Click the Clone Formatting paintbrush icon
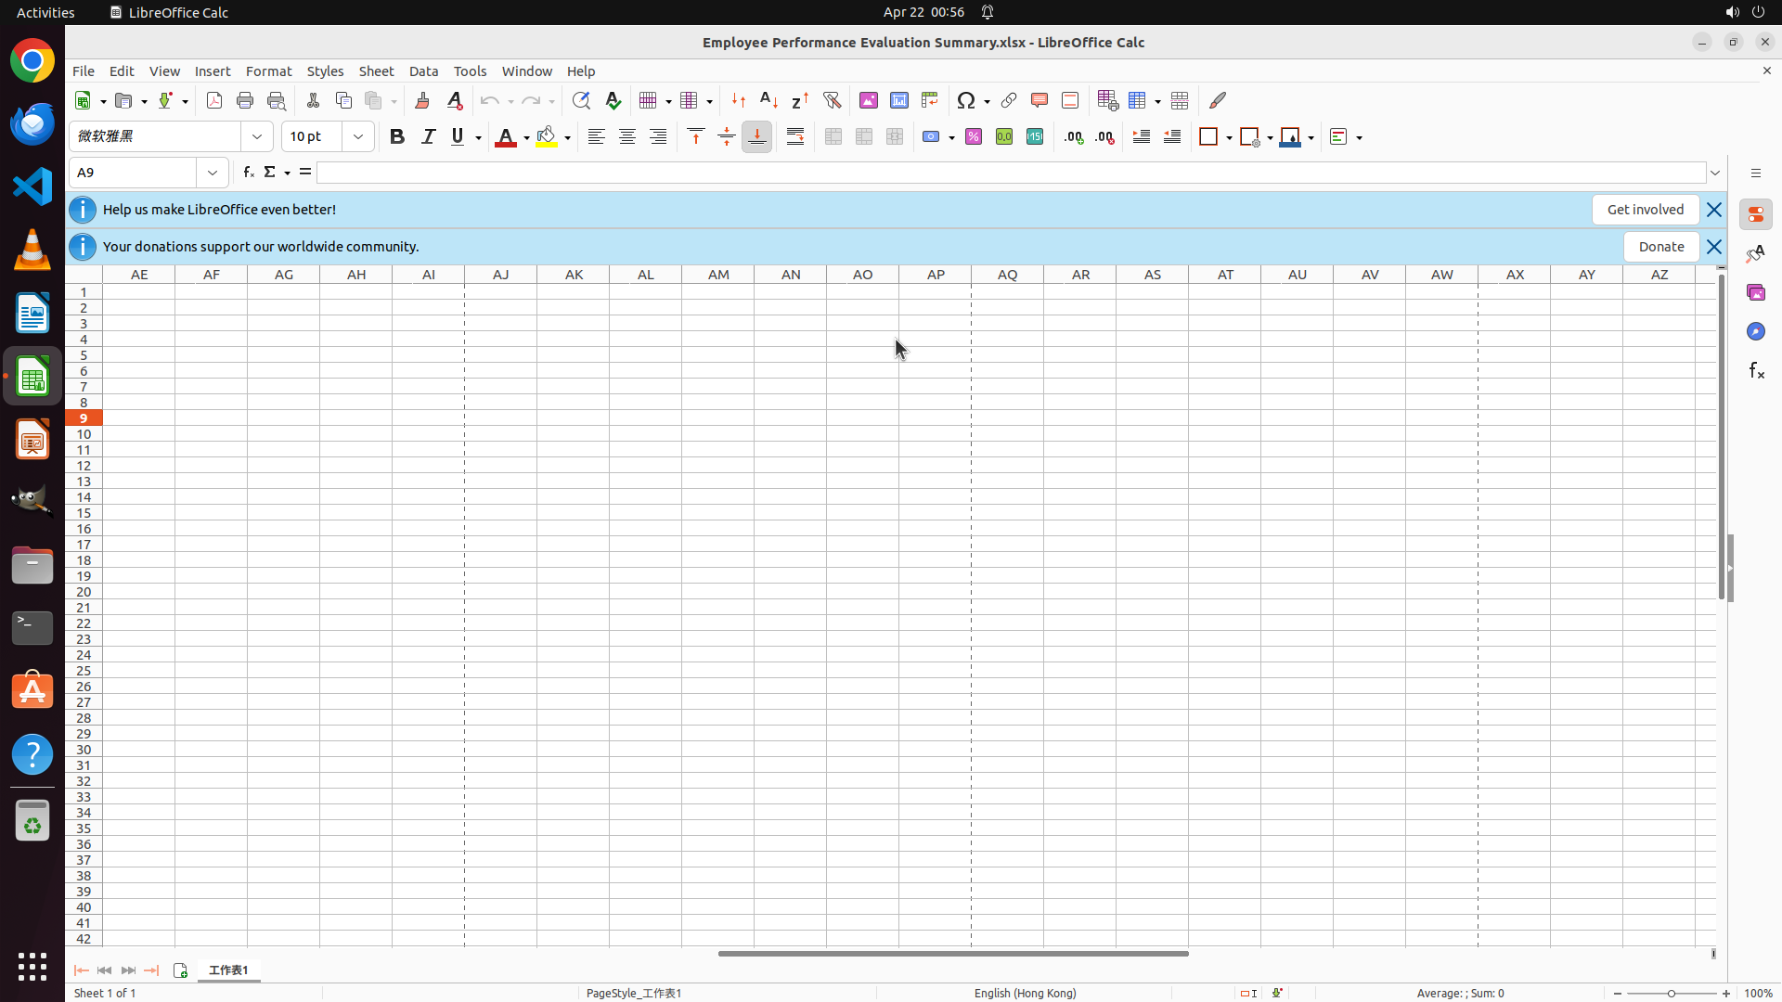 [x=422, y=100]
